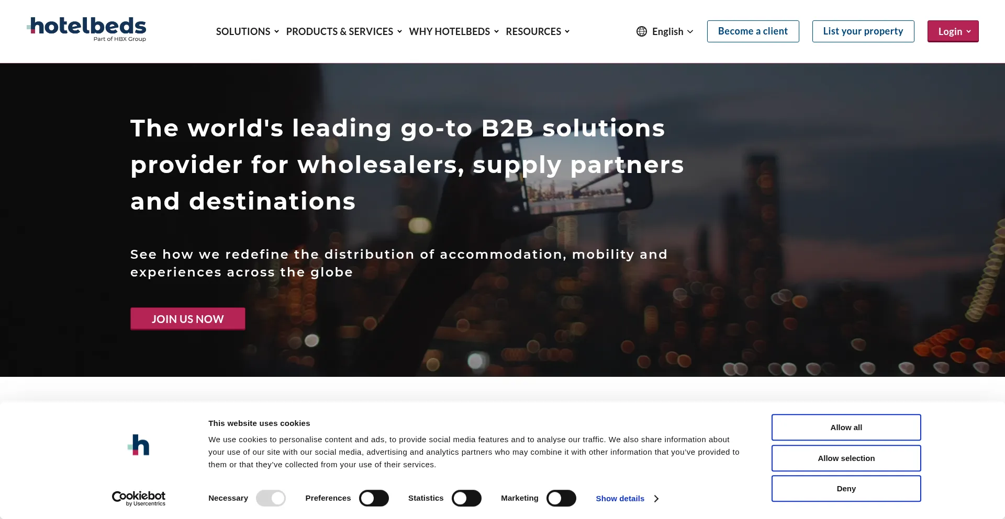
Task: Enable the Statistics cookie switch
Action: point(466,498)
